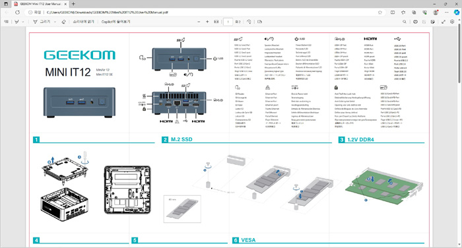This screenshot has width=462, height=248.
Task: Open the Edge settings and more menu
Action: point(447,13)
